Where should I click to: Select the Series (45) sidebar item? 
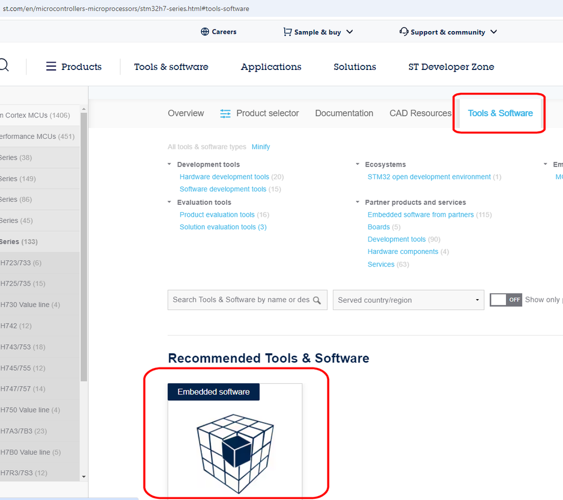(40, 221)
